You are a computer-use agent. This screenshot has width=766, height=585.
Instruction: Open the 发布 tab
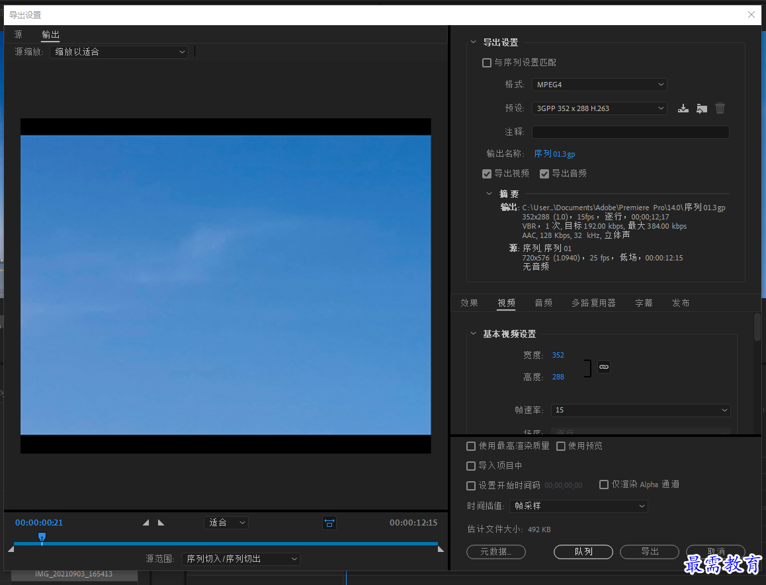[x=681, y=303]
